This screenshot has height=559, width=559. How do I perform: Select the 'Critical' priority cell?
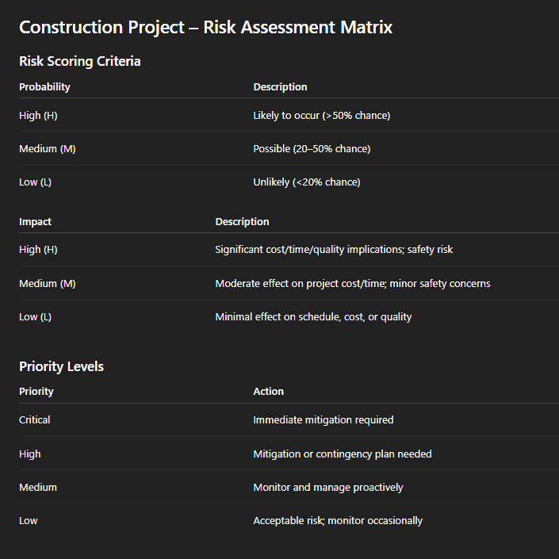tap(35, 420)
